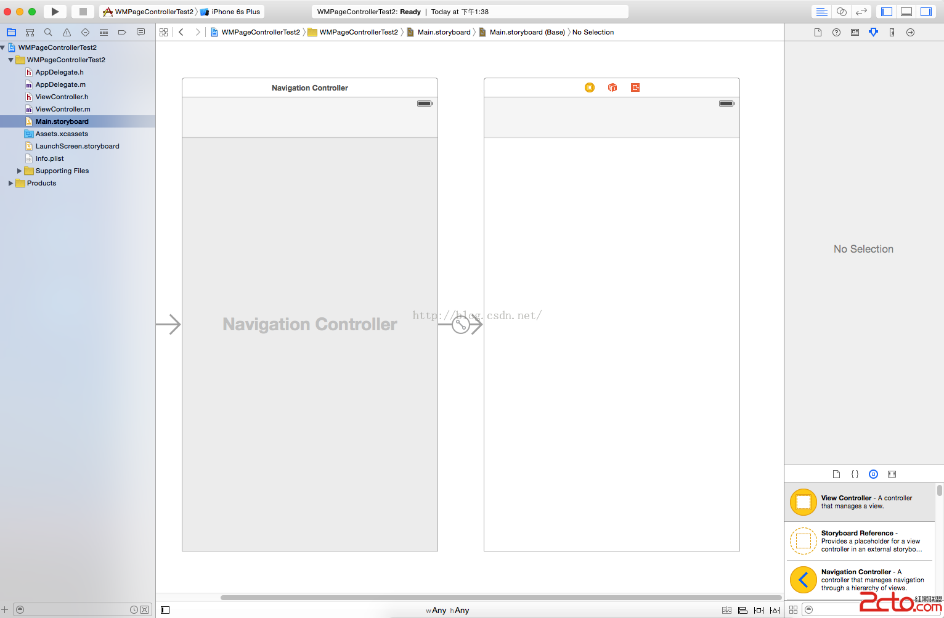This screenshot has width=944, height=618.
Task: Toggle the Utilities pane visibility
Action: tap(926, 12)
